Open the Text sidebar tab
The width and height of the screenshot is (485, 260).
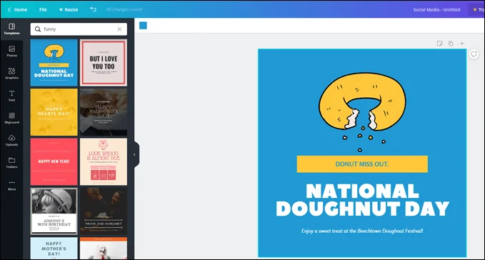coord(11,96)
